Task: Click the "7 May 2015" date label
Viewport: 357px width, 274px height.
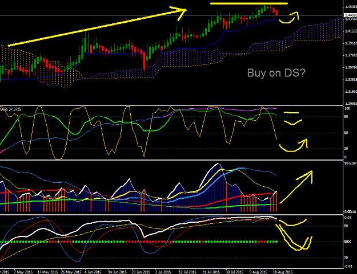Action: [23, 272]
